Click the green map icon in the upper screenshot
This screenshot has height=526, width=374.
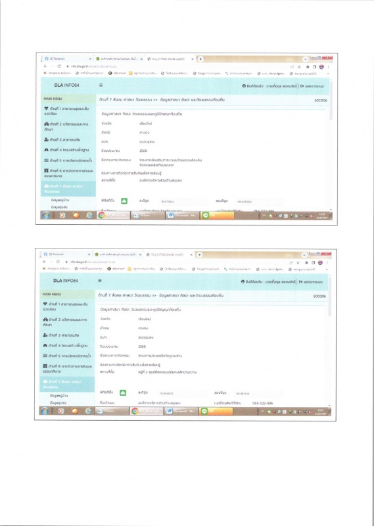[124, 201]
